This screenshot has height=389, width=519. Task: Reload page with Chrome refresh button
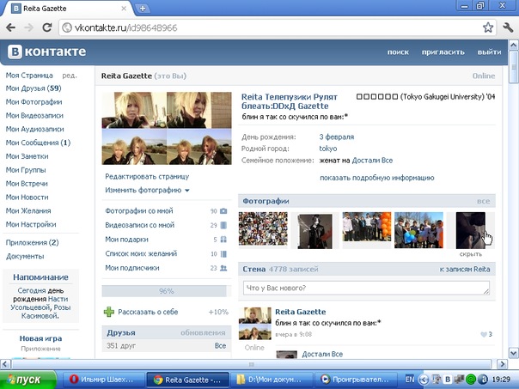[46, 27]
